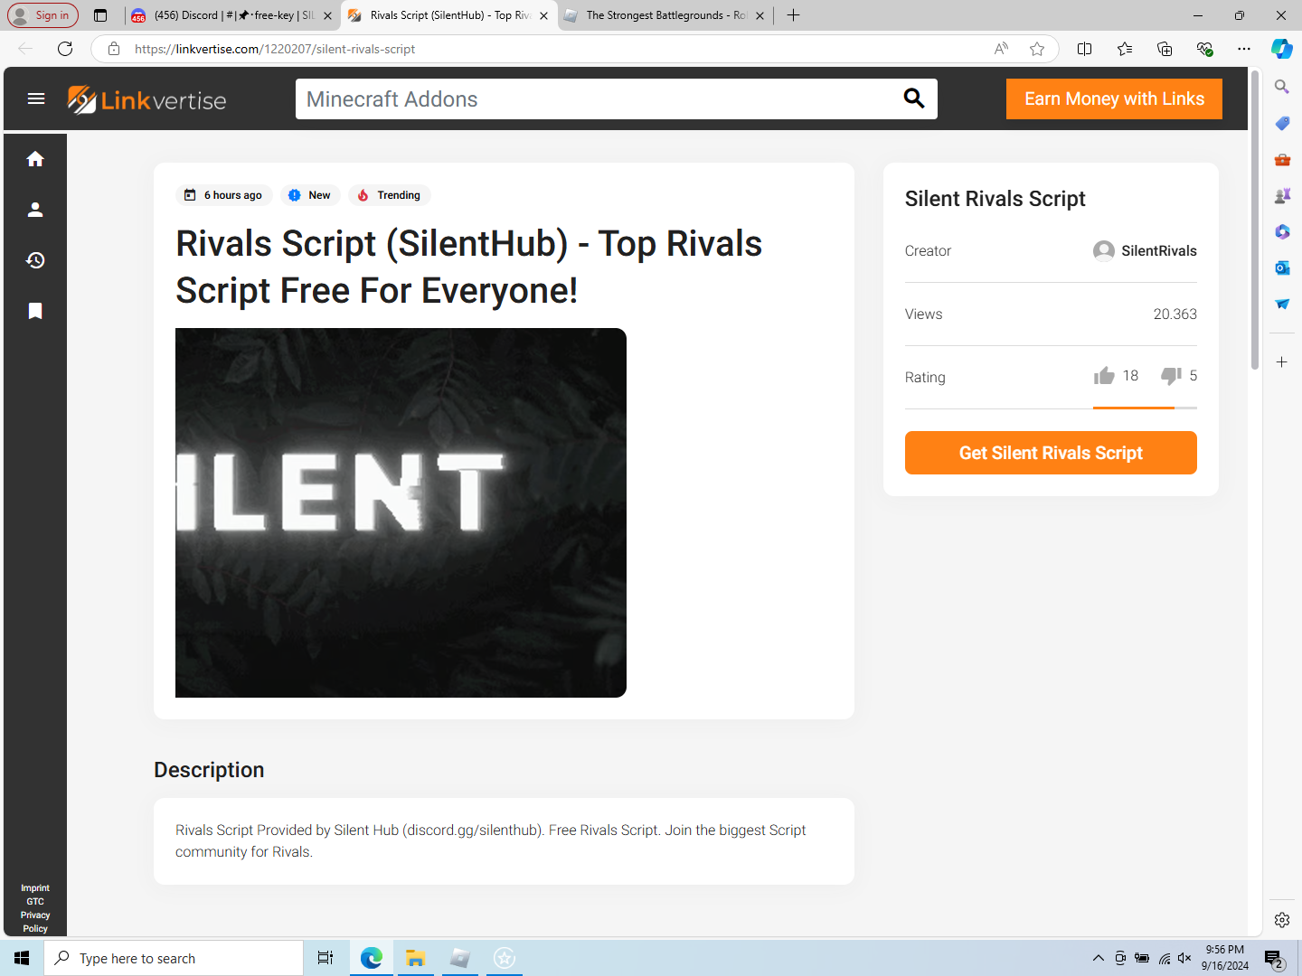Open Imprint link in sidebar
Viewport: 1302px width, 976px height.
(35, 888)
